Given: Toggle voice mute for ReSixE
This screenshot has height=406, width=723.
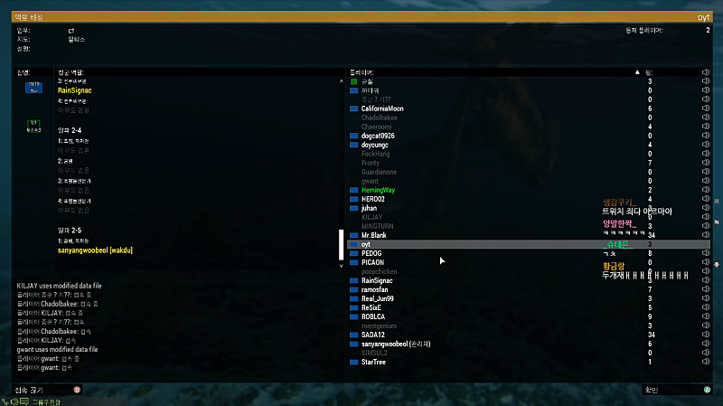Looking at the screenshot, I should (x=706, y=307).
